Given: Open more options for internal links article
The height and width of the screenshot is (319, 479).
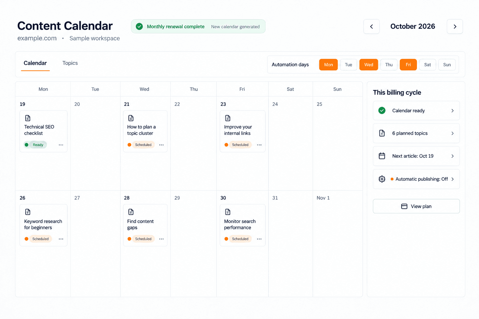Looking at the screenshot, I should 259,145.
